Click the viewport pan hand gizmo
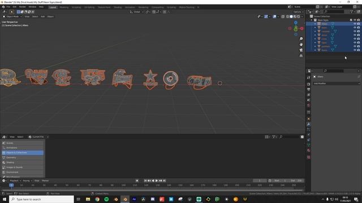Viewport: 362px width, 203px height. tap(301, 44)
